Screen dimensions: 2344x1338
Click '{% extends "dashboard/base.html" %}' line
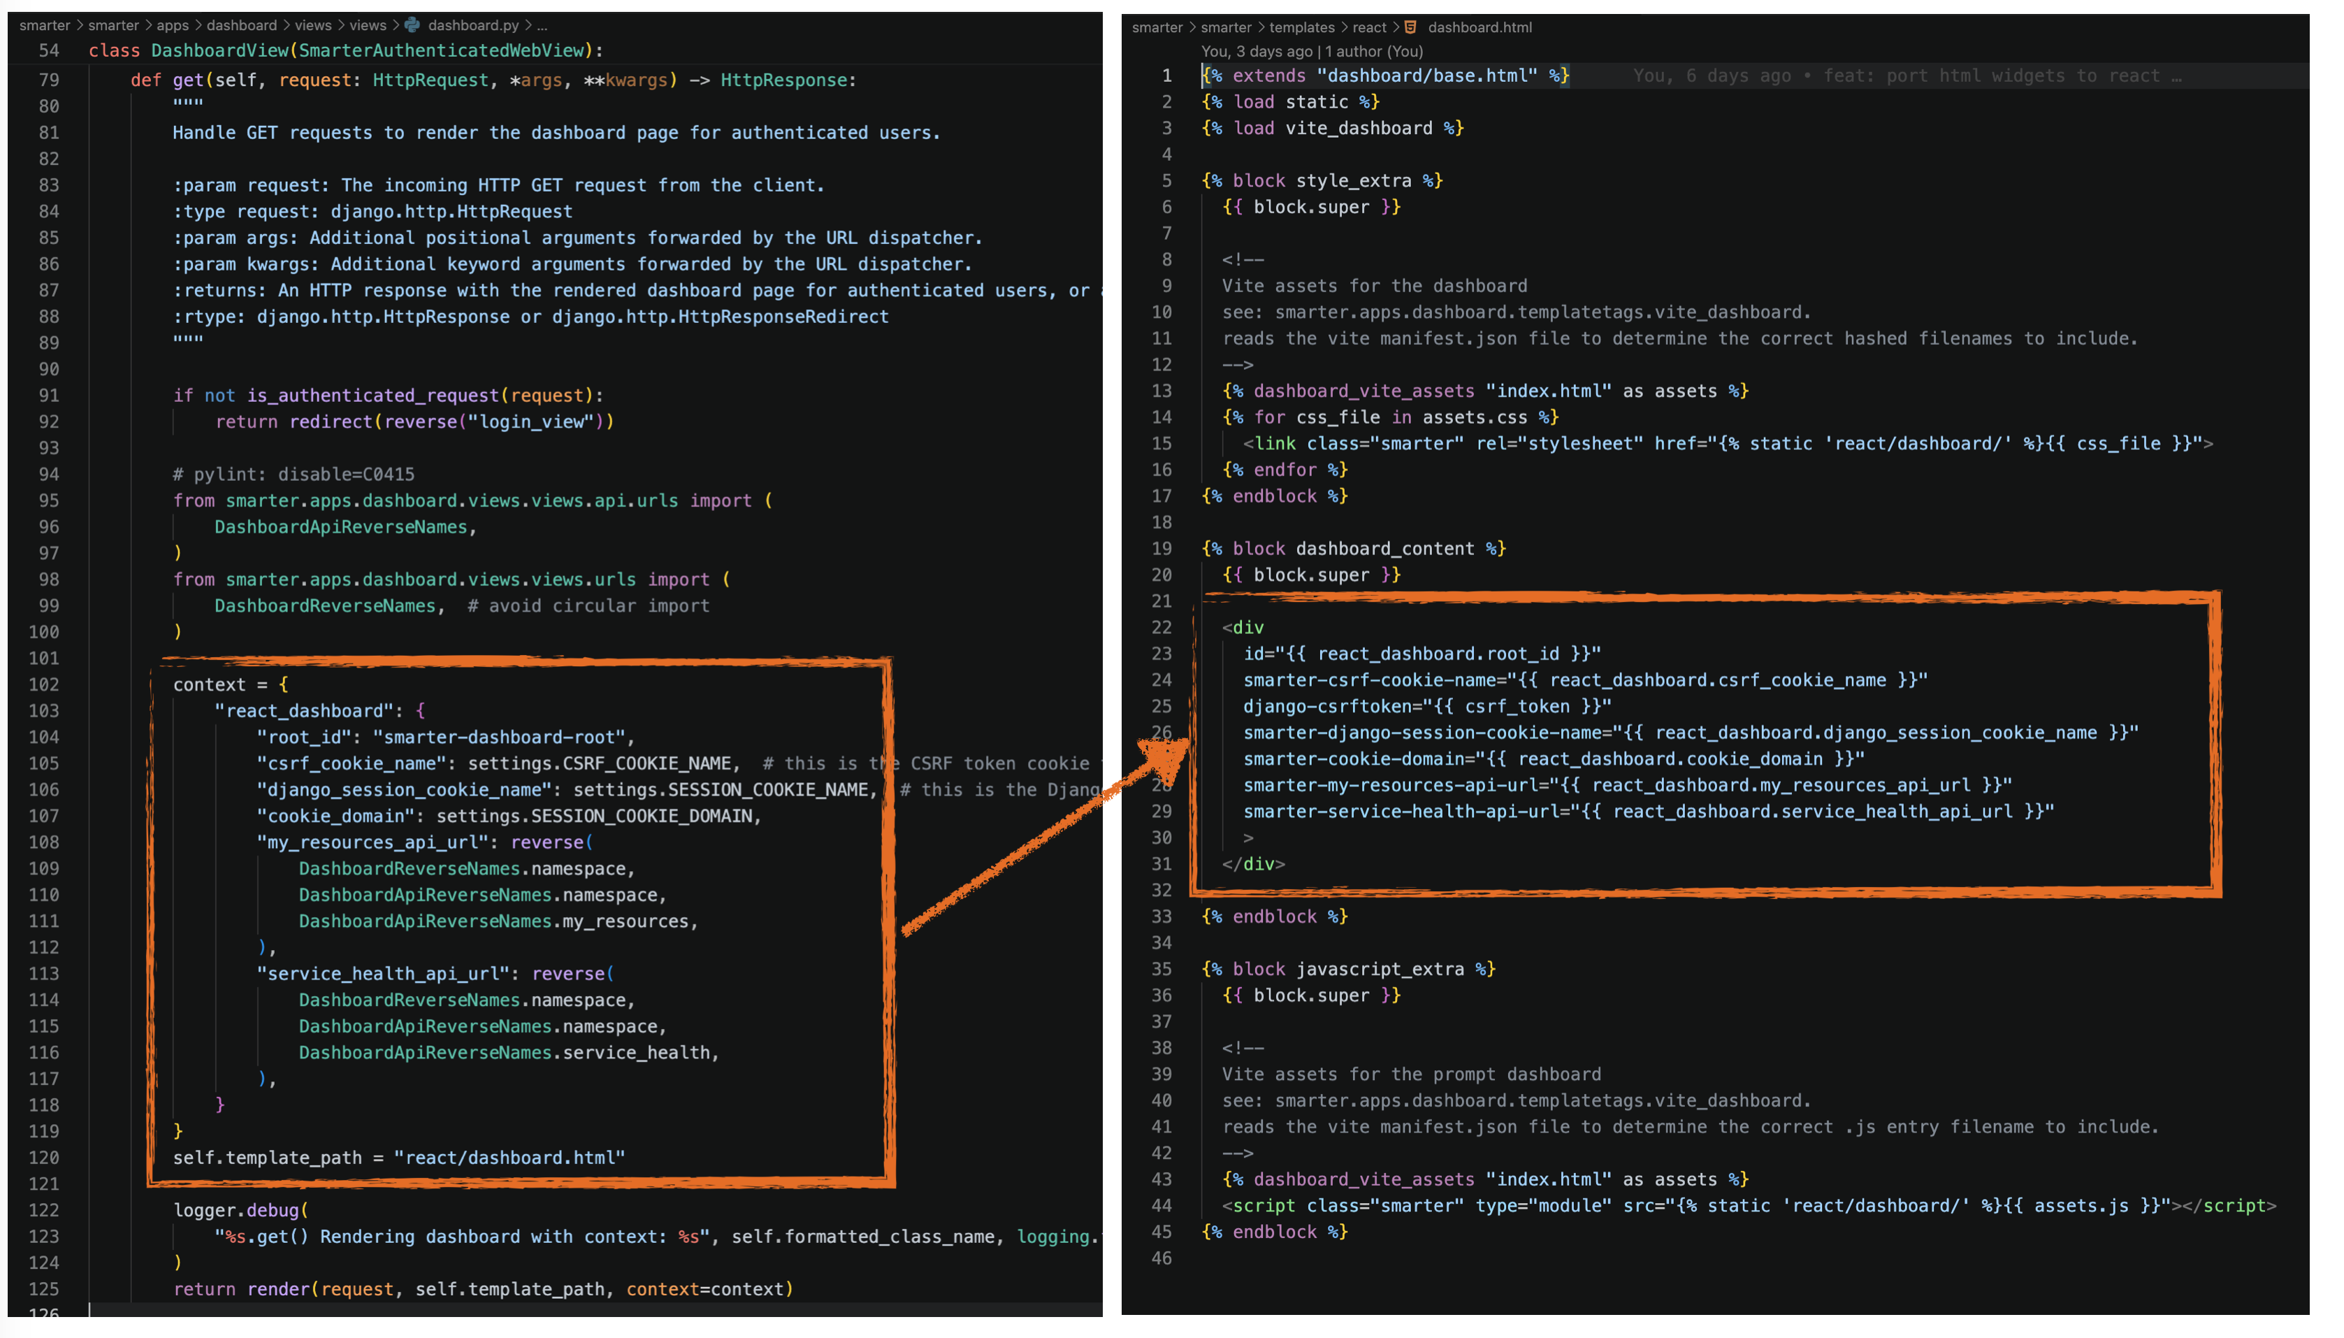(x=1385, y=75)
